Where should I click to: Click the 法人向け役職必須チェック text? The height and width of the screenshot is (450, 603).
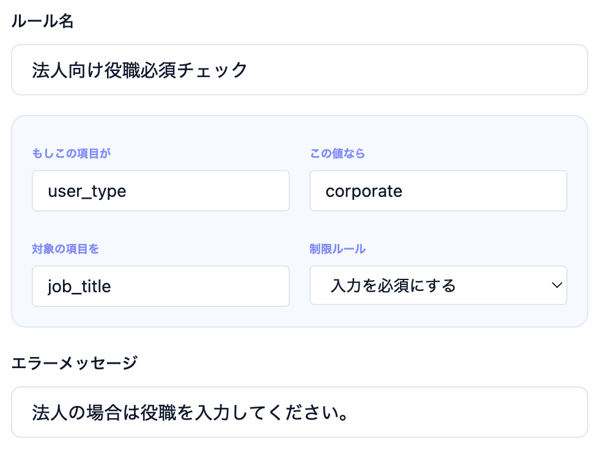click(x=139, y=70)
